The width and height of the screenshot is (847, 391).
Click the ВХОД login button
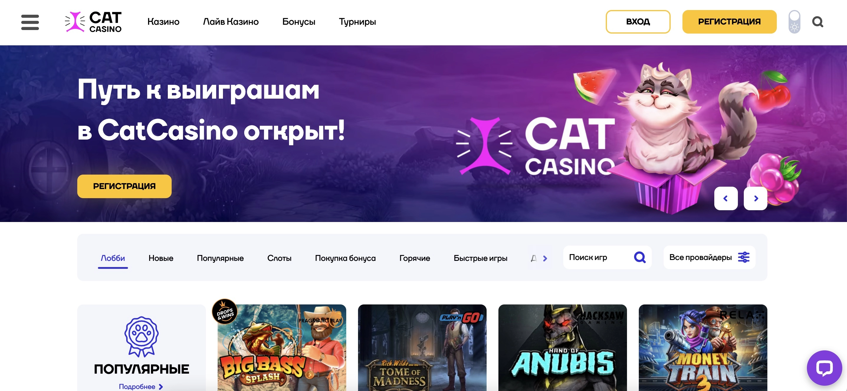tap(638, 22)
